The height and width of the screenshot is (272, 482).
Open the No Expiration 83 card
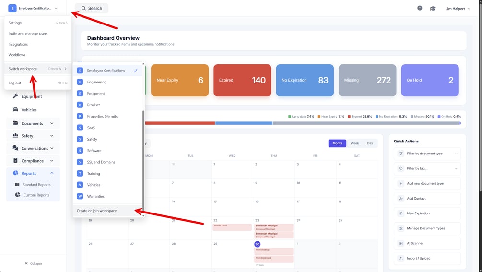click(x=305, y=80)
